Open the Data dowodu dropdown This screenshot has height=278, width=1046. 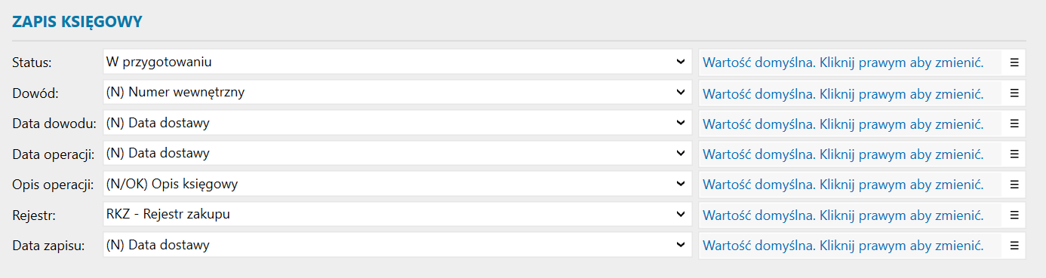pyautogui.click(x=397, y=123)
